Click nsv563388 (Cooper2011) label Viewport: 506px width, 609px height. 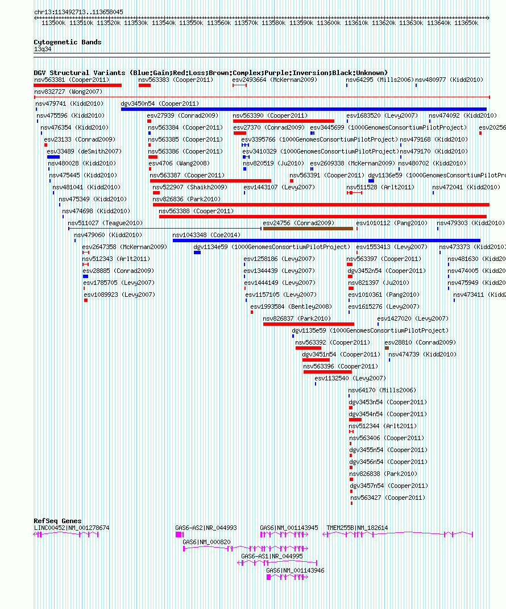click(196, 212)
